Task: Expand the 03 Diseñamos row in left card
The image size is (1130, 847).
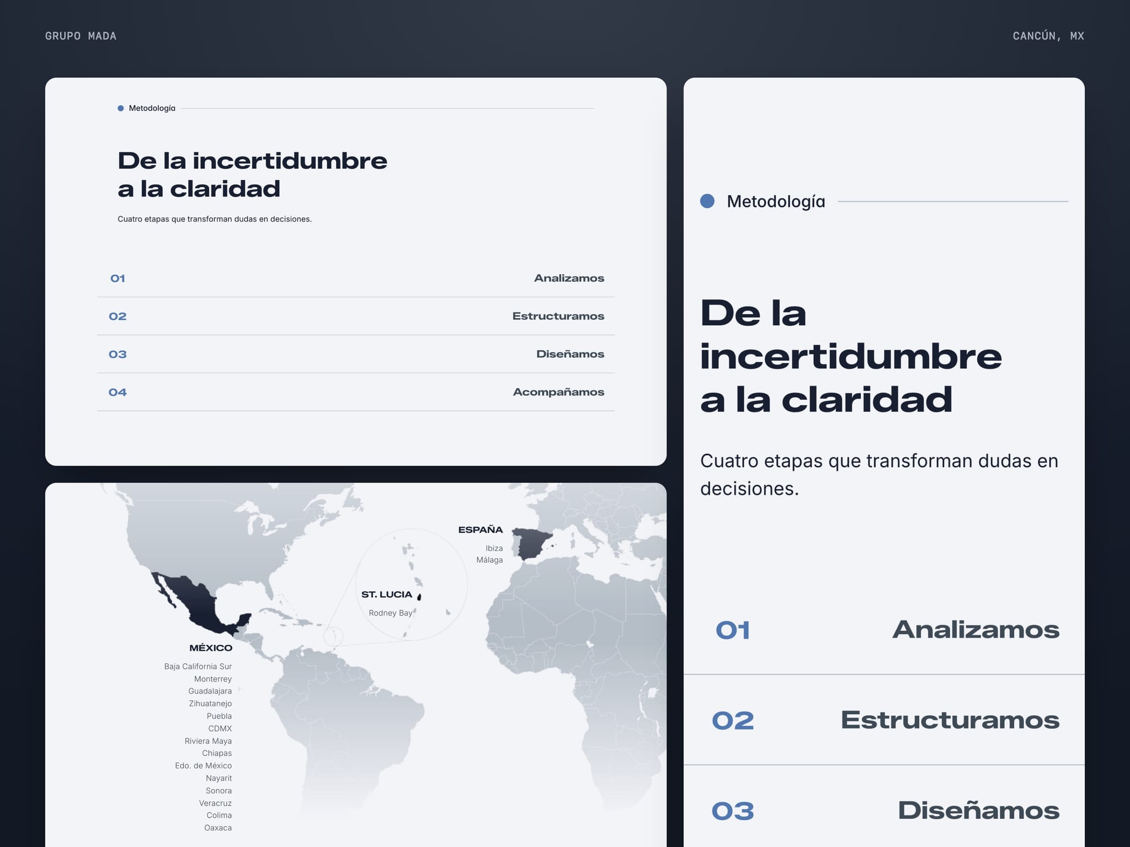Action: [356, 355]
